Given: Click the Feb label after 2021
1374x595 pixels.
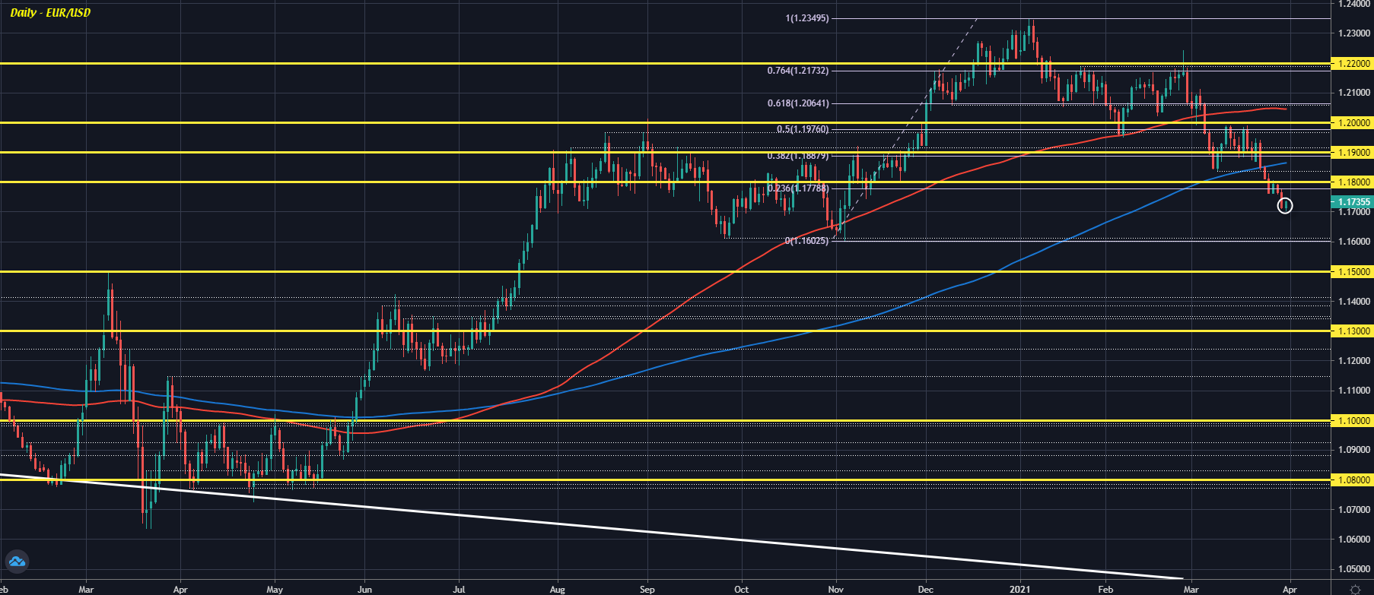Looking at the screenshot, I should 1105,589.
